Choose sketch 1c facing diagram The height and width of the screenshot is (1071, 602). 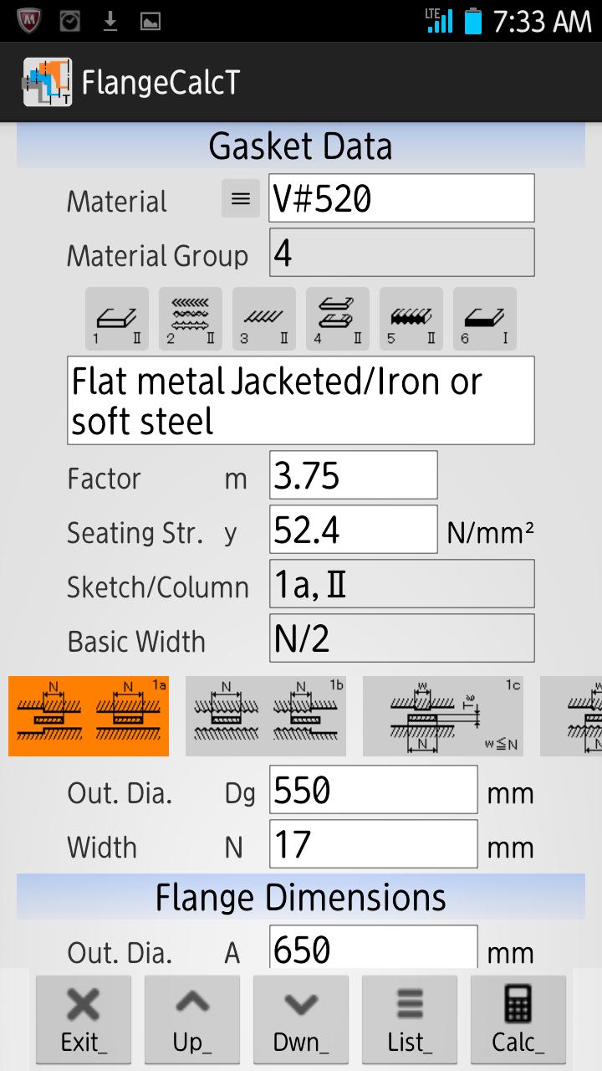coord(443,716)
